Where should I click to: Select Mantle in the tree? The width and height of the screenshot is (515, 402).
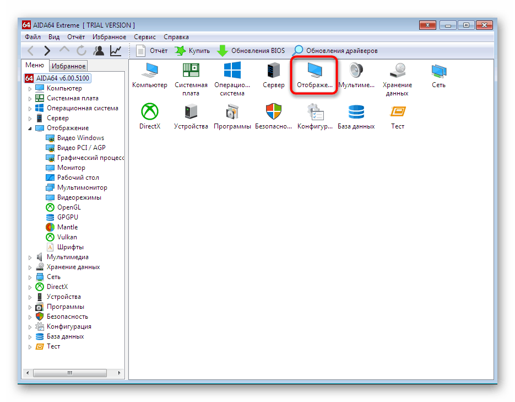tap(62, 227)
